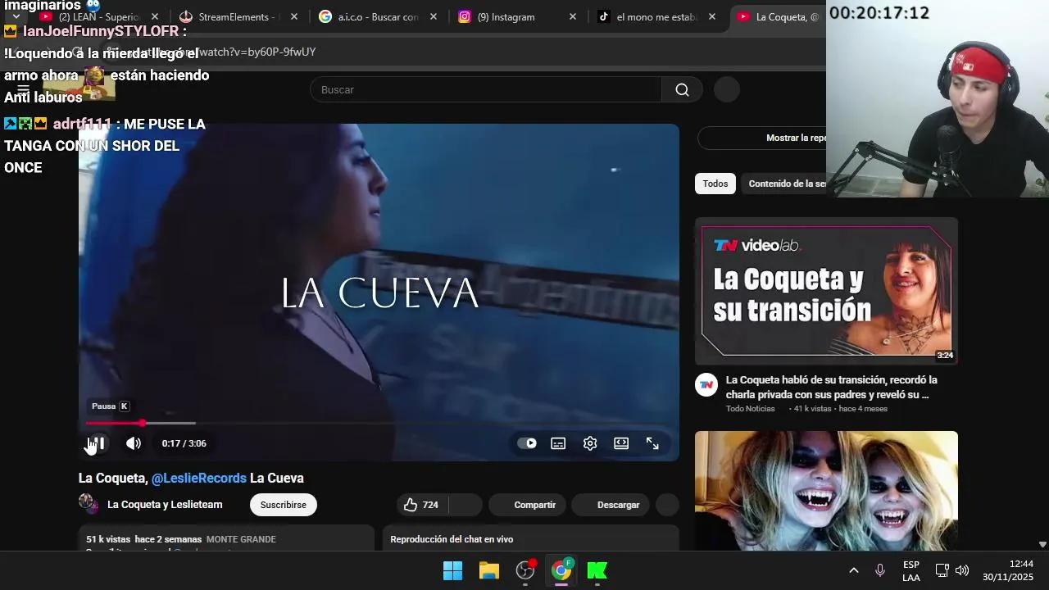Click the round voice search button
This screenshot has height=590, width=1049.
(727, 89)
